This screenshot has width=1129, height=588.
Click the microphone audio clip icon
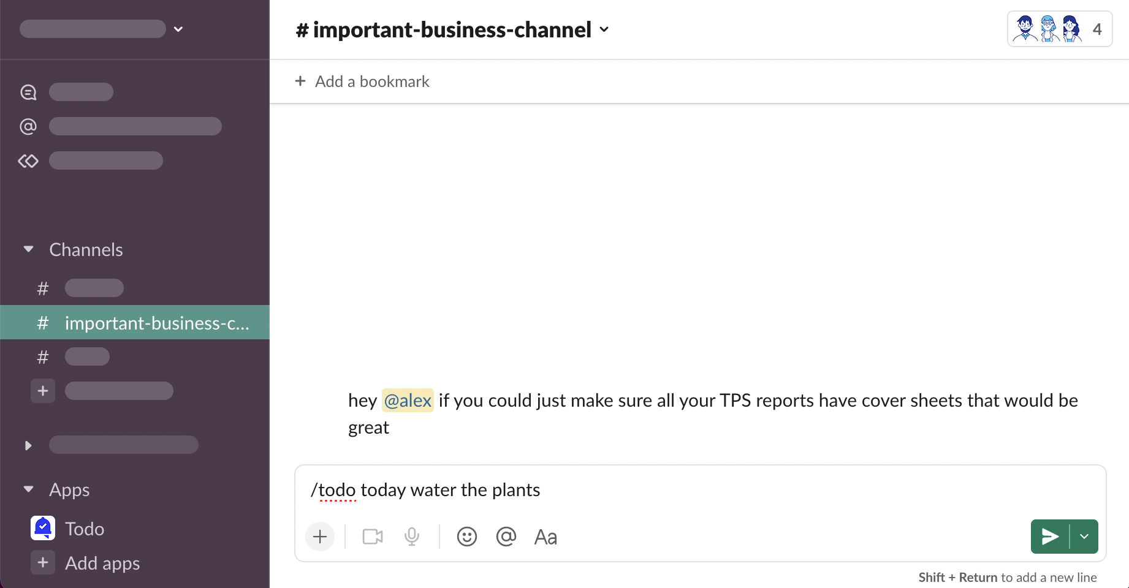coord(412,537)
